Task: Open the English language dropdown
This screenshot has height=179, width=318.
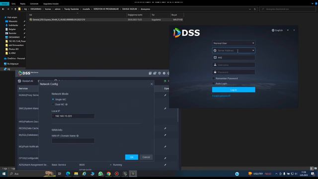Action: pos(280,30)
